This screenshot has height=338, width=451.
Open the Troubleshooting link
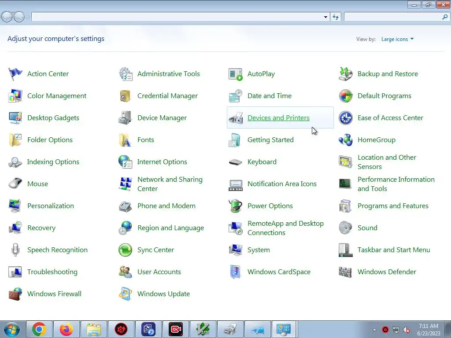tap(52, 272)
